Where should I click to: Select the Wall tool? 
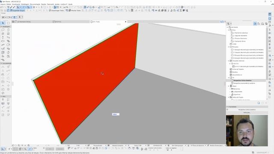pos(3,30)
